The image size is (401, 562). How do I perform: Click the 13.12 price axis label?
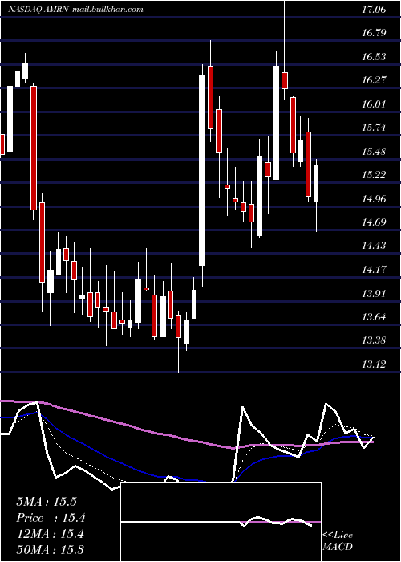tap(374, 364)
